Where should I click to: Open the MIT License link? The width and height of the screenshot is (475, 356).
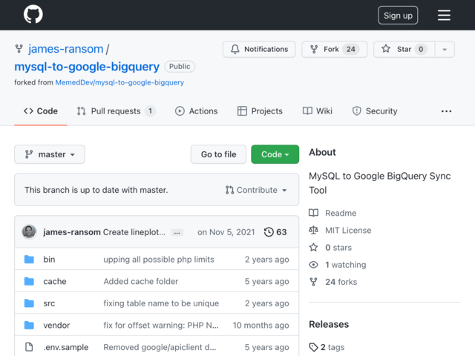(348, 231)
